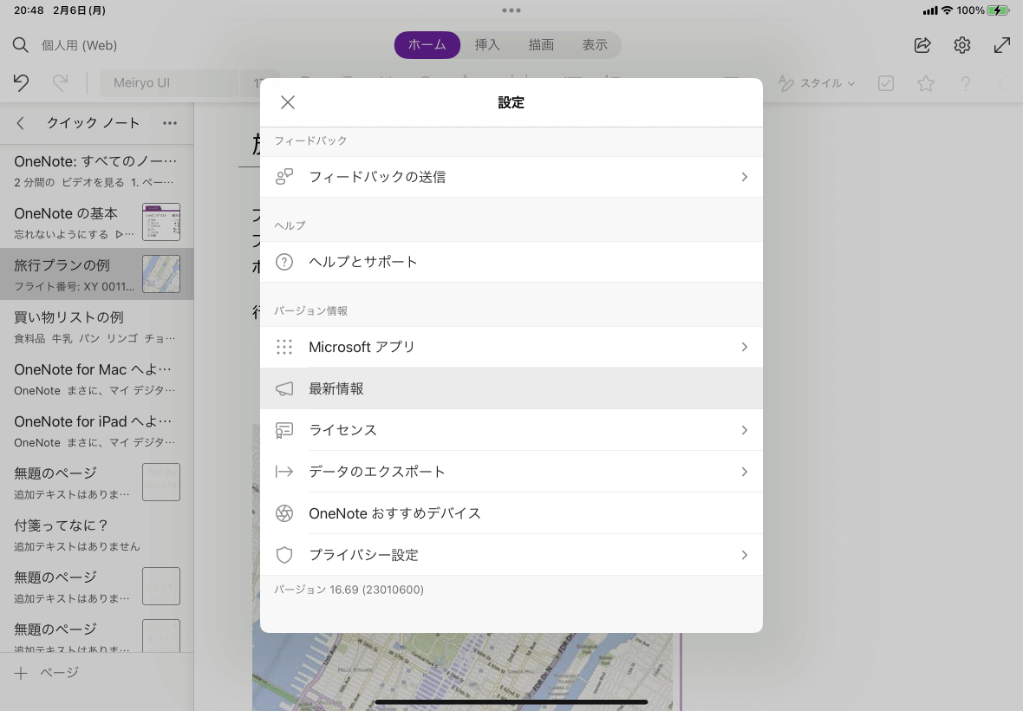Expand the データのエクスポート chevron
Image resolution: width=1023 pixels, height=711 pixels.
[744, 472]
